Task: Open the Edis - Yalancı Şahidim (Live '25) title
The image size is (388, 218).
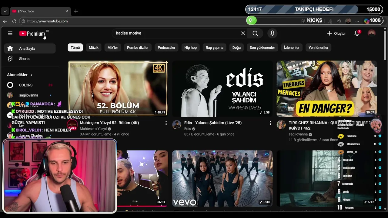Action: (213, 123)
